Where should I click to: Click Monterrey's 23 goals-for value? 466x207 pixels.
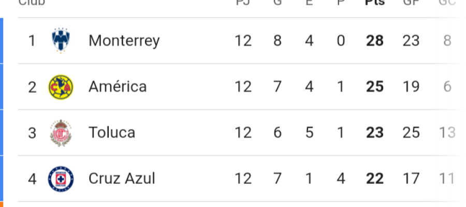click(x=411, y=40)
